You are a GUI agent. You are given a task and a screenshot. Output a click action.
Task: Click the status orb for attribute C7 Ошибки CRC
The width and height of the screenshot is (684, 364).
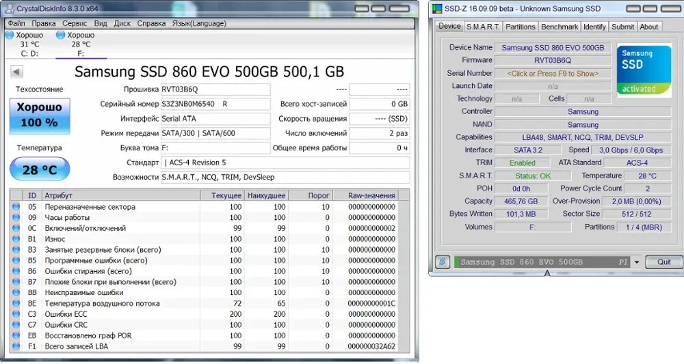[x=16, y=325]
